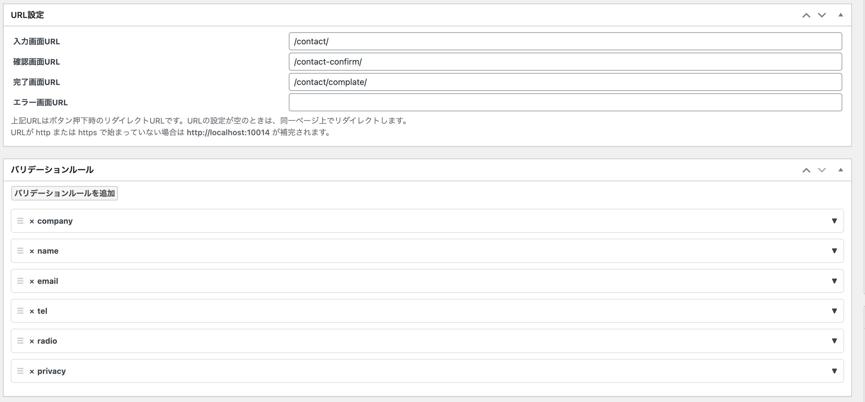Move URL設定 panel down
The image size is (865, 402).
coord(822,15)
